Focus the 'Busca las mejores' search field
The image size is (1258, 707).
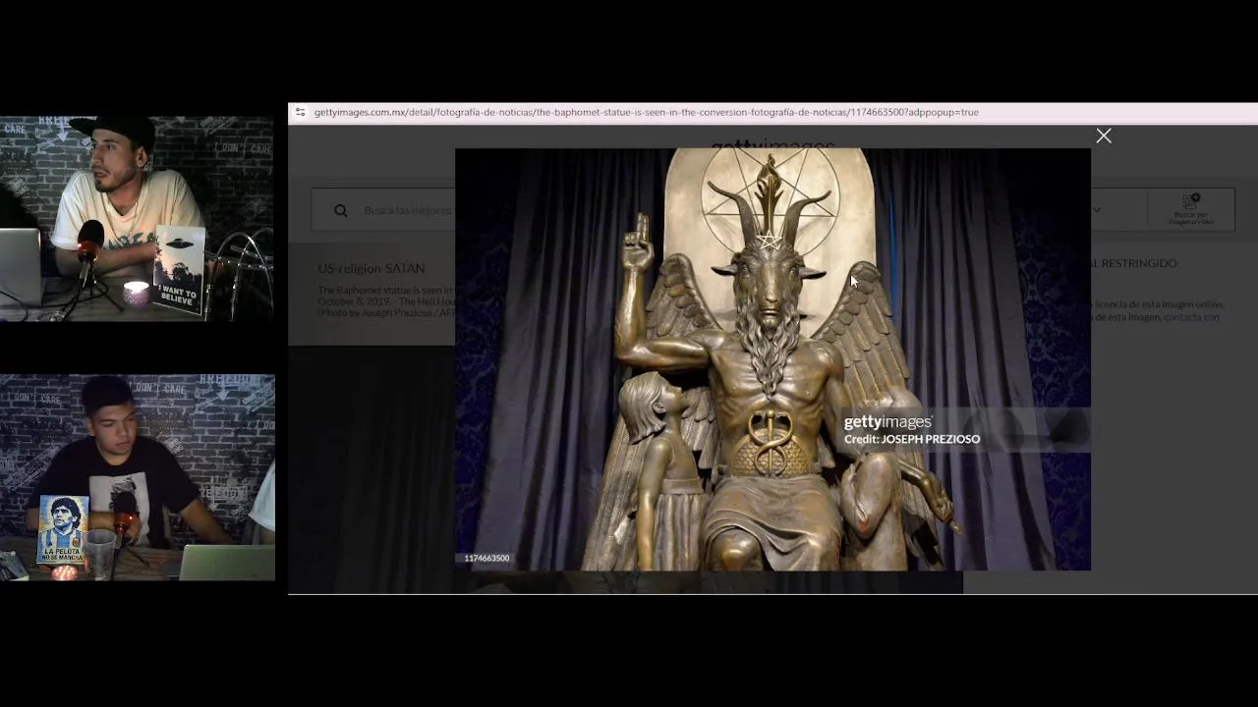408,210
